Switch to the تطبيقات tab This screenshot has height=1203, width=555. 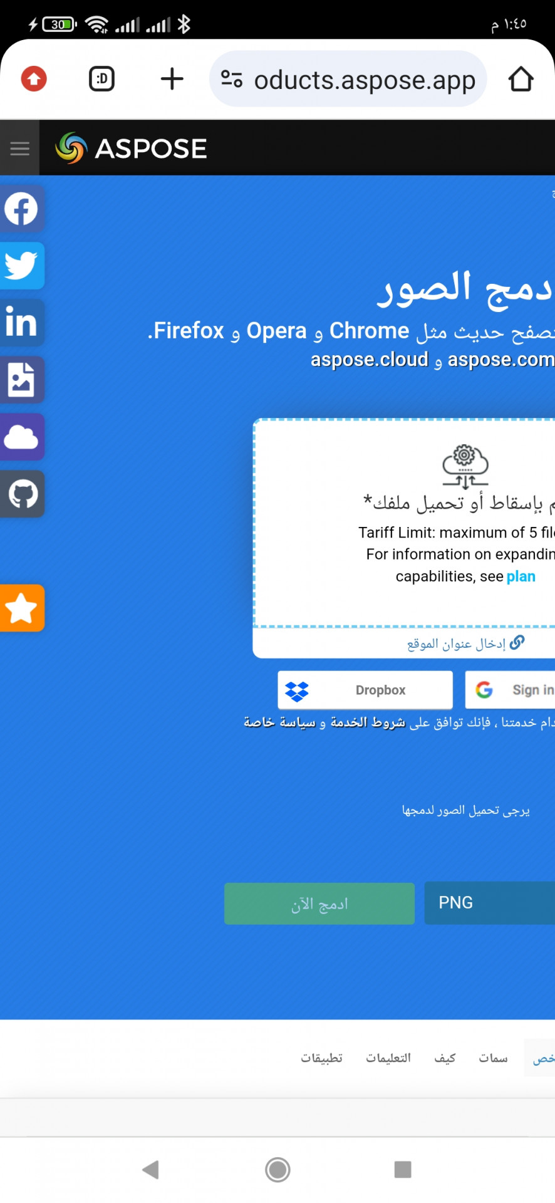click(x=322, y=1058)
